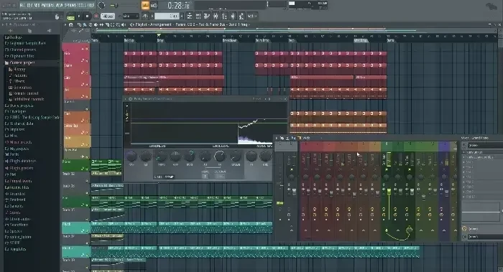The width and height of the screenshot is (503, 272).
Task: Select the playlist Select tool
Action: 112,24
